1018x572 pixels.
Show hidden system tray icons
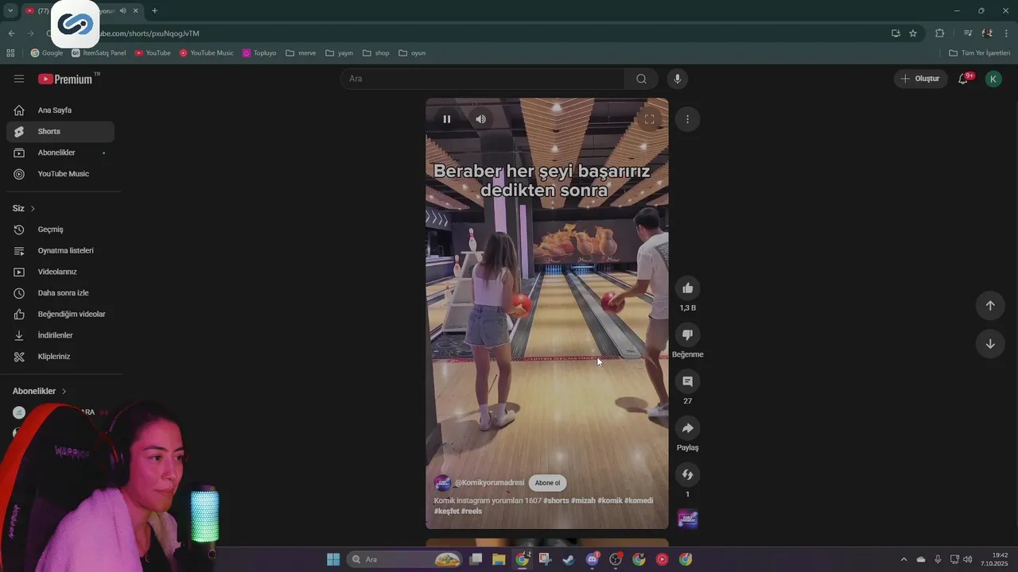[903, 559]
